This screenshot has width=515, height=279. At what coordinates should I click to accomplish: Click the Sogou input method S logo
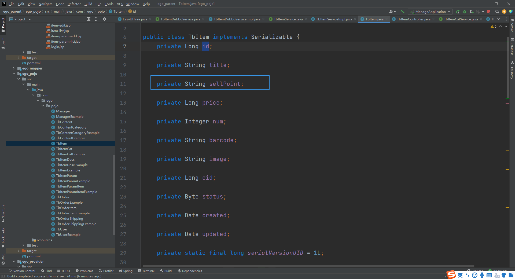tap(451, 274)
